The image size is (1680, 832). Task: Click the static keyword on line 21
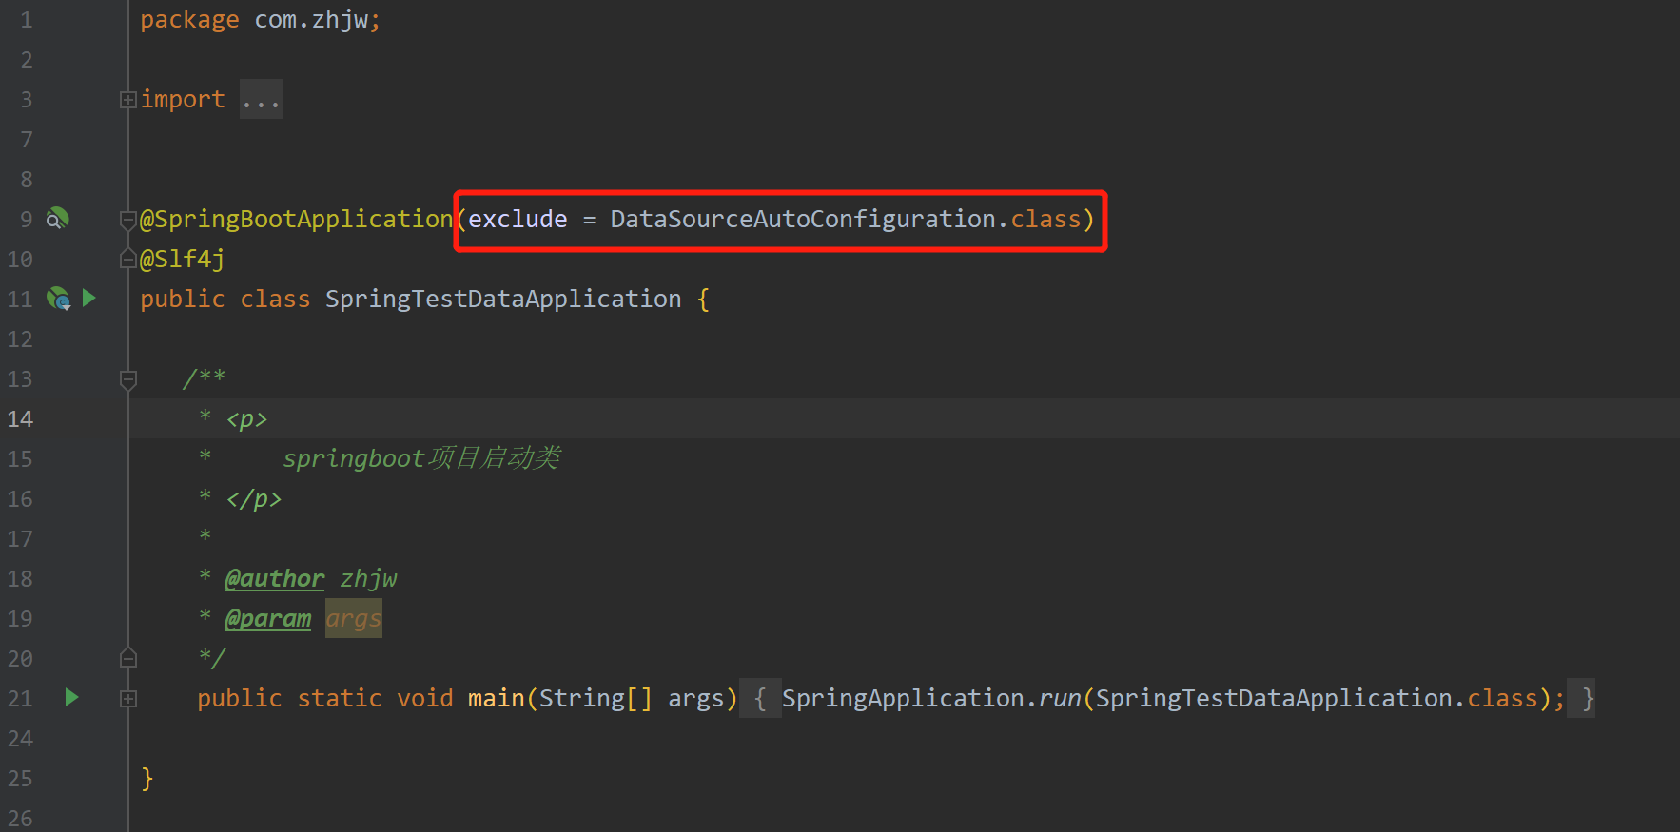[x=340, y=699]
